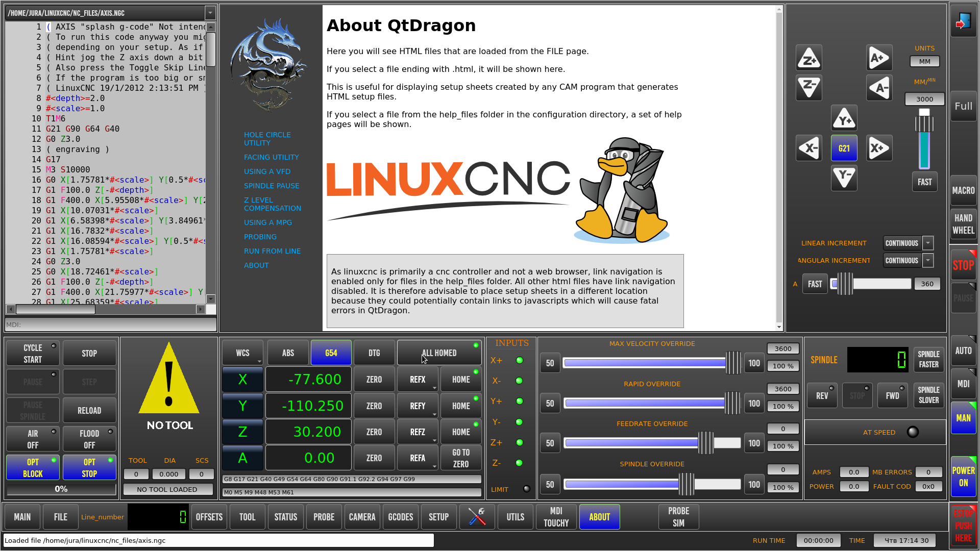Adjust the Spindle Override slider

652,485
